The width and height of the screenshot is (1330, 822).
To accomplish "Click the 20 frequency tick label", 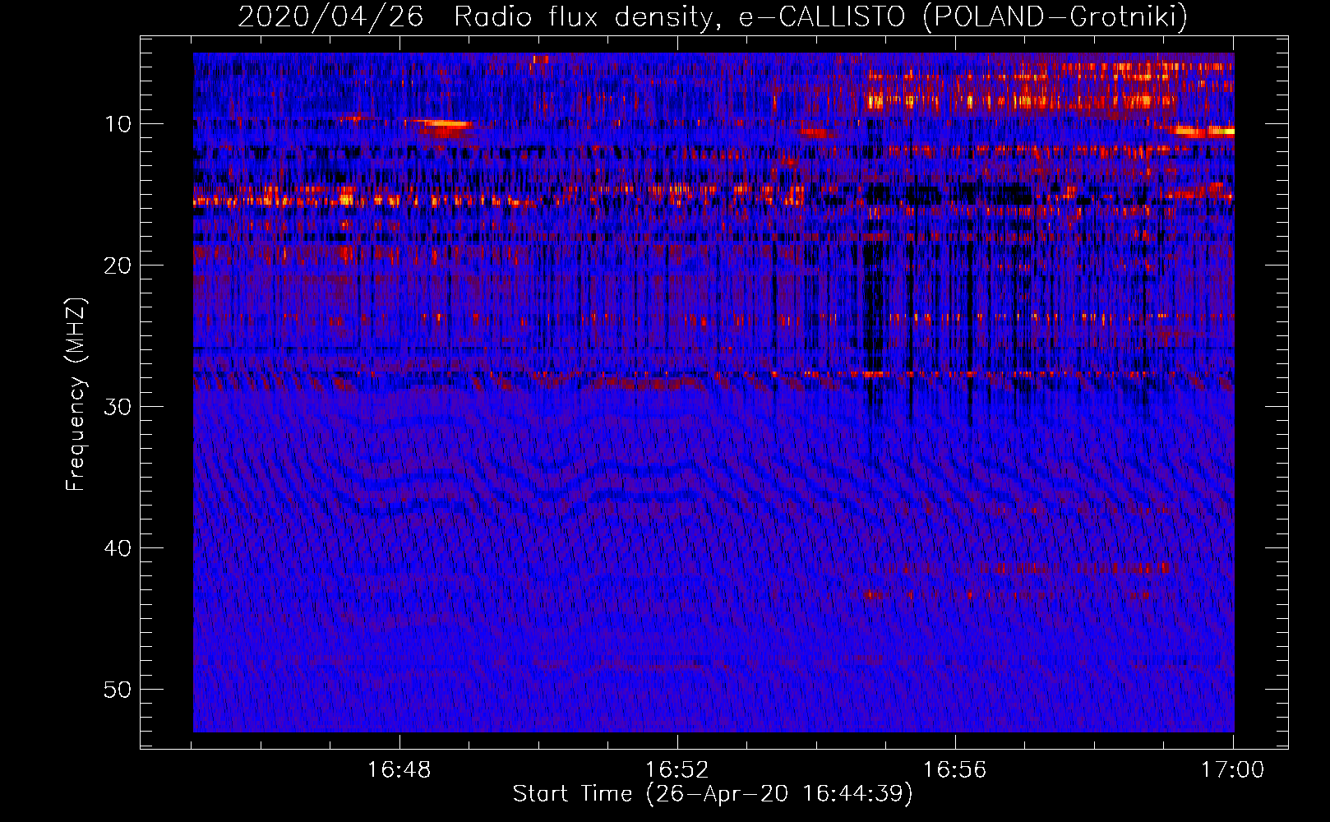I will tap(118, 266).
